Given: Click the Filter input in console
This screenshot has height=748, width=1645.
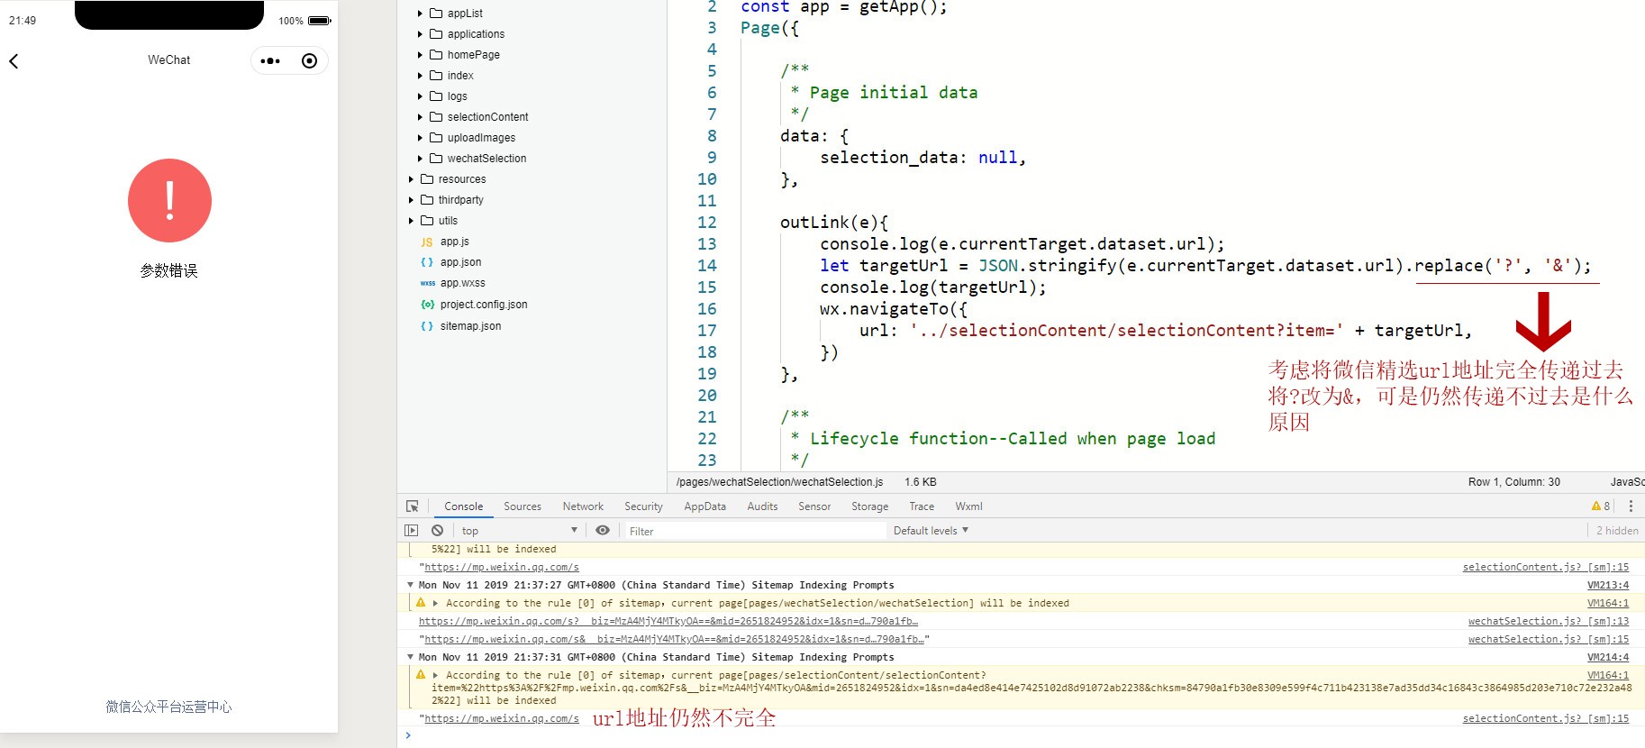Looking at the screenshot, I should pos(755,531).
